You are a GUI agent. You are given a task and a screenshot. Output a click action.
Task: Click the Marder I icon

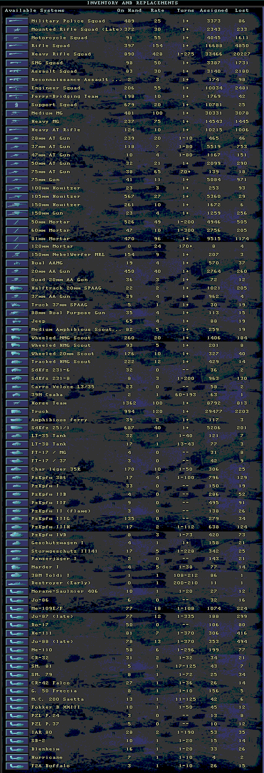coord(17,567)
